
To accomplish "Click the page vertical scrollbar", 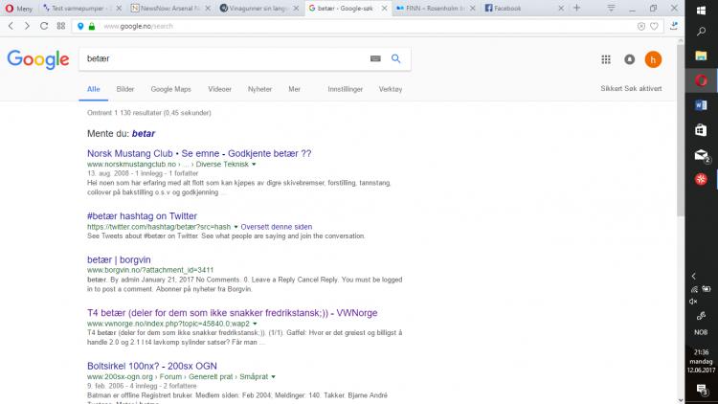I will 681,129.
